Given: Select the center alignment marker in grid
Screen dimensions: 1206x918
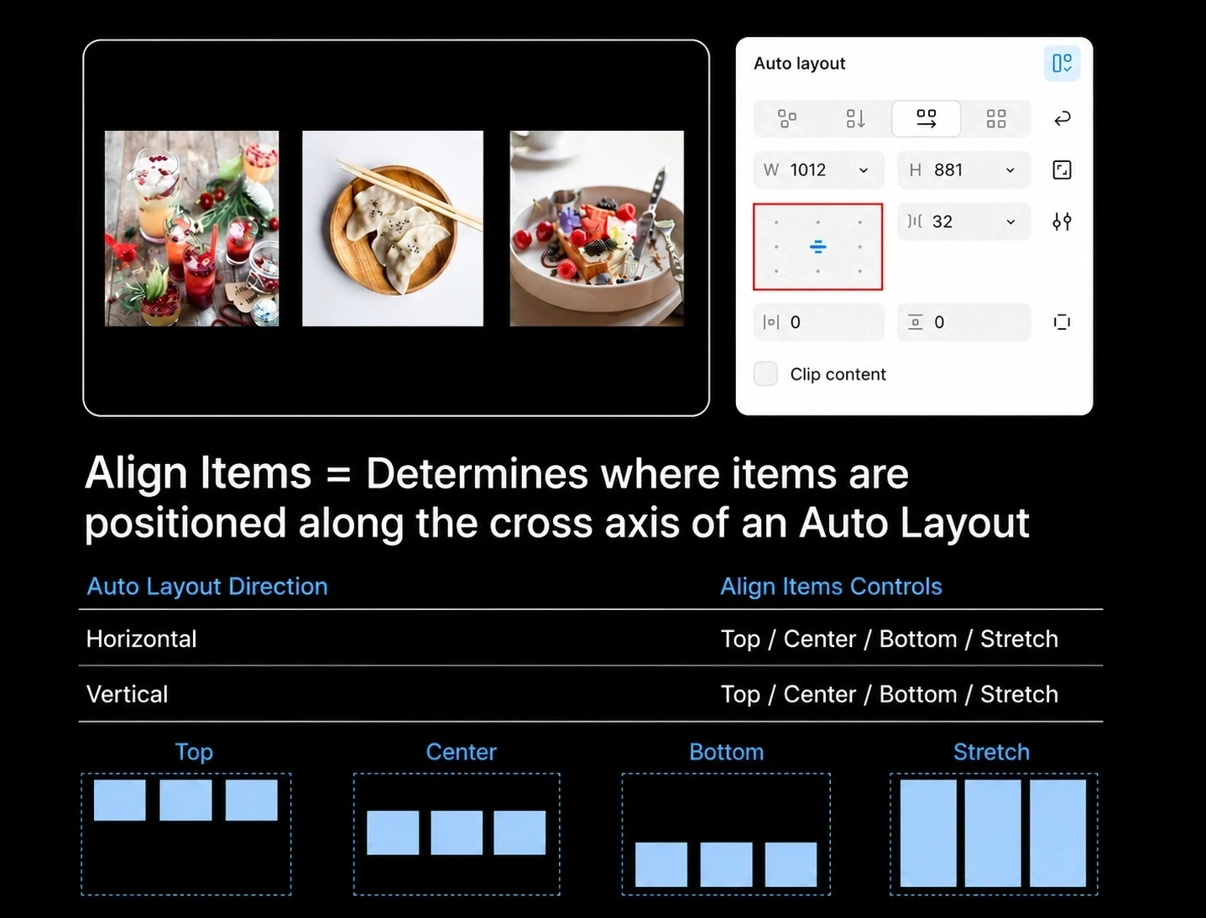Looking at the screenshot, I should 818,247.
